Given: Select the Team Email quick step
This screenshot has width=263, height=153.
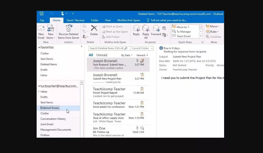Looking at the screenshot, I should point(185,36).
